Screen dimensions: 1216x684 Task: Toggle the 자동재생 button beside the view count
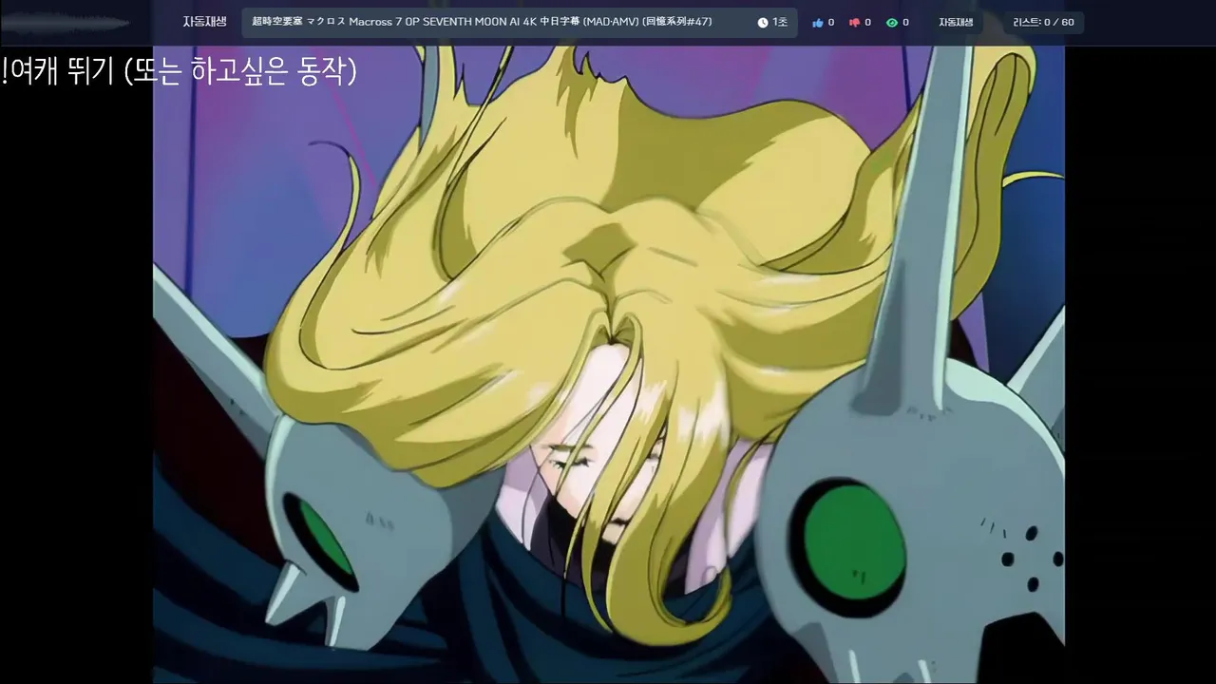(x=956, y=22)
